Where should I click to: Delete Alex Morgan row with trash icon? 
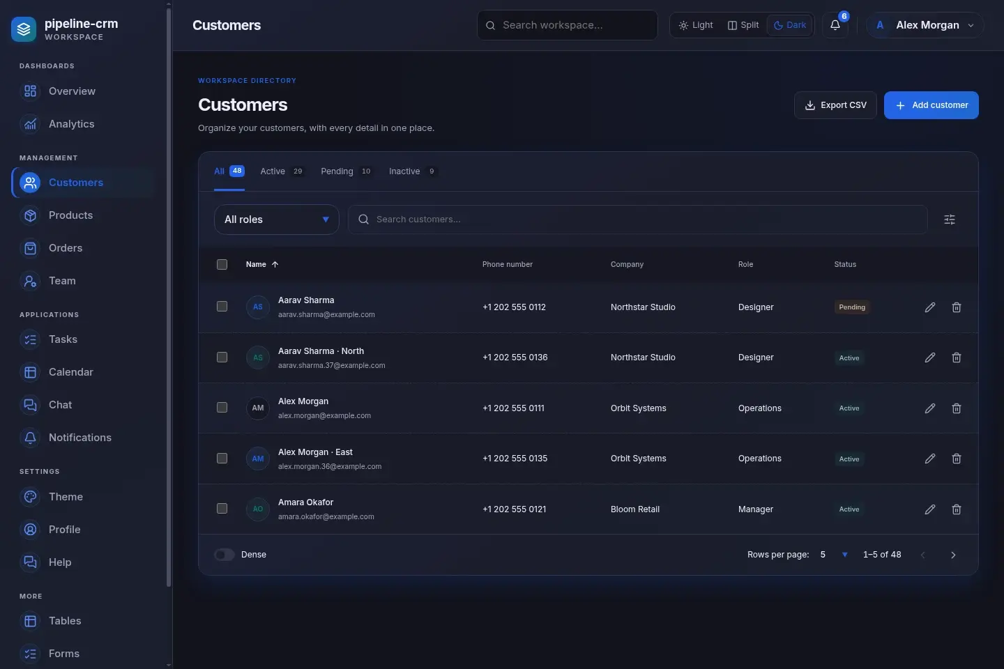(957, 408)
